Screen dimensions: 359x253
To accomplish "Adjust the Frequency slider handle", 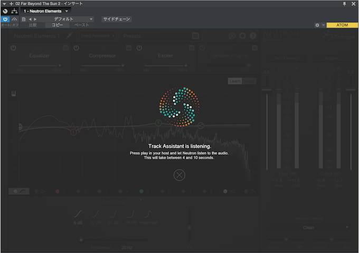I will pyautogui.click(x=81, y=240).
